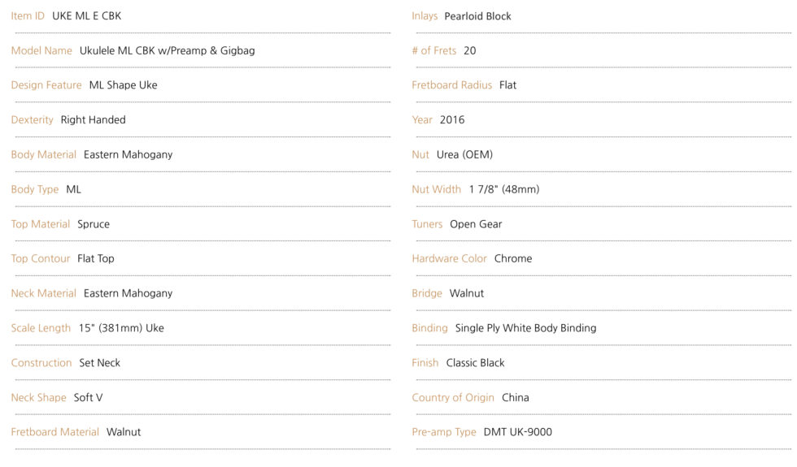Image resolution: width=797 pixels, height=467 pixels.
Task: Select the Spruce top material value
Action: coord(94,224)
